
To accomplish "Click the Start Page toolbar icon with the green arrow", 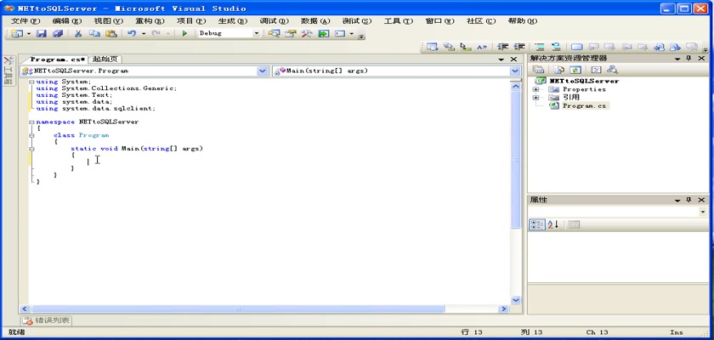I will click(x=323, y=33).
